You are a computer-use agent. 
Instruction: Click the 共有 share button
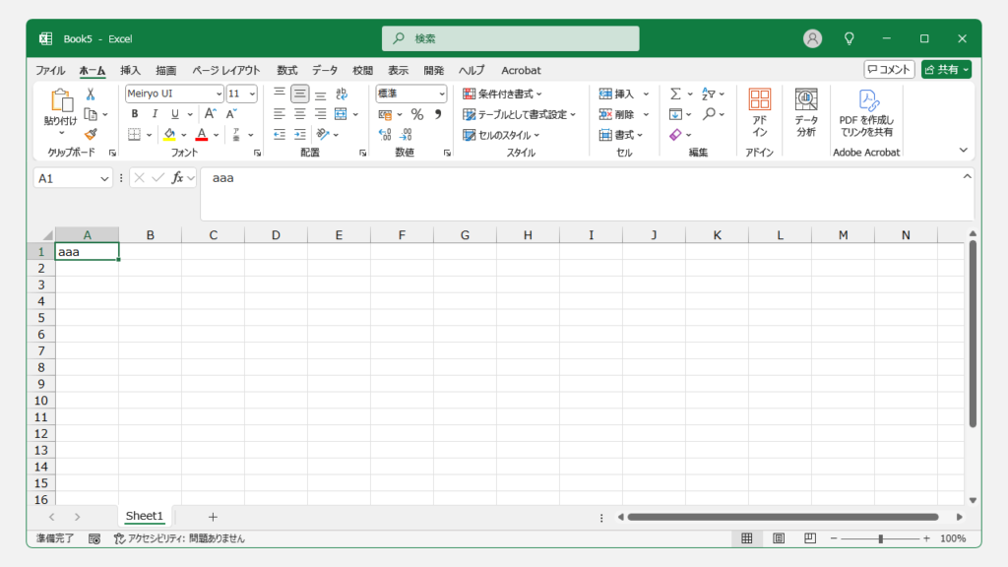coord(946,70)
